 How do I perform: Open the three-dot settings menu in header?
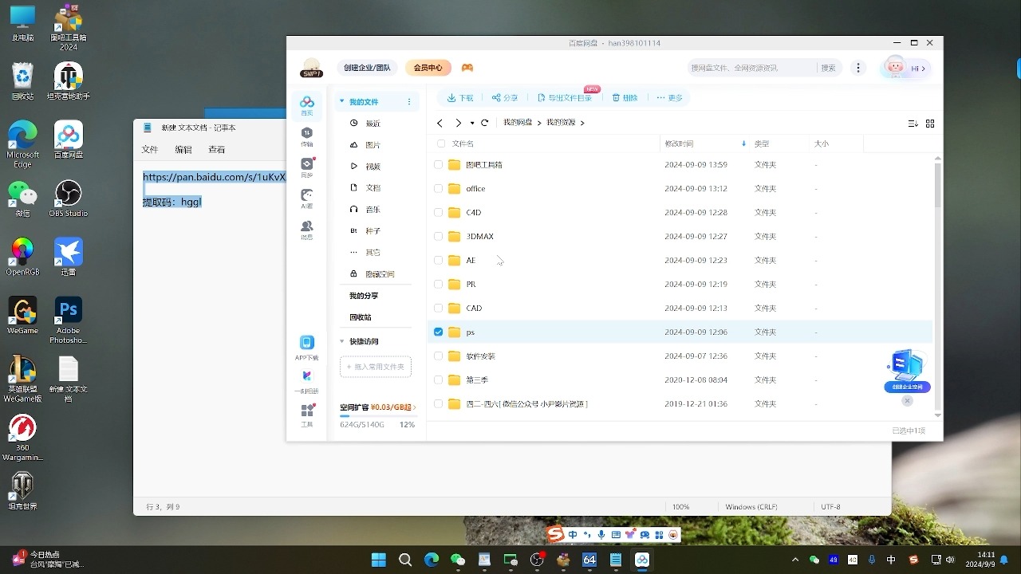pos(858,68)
